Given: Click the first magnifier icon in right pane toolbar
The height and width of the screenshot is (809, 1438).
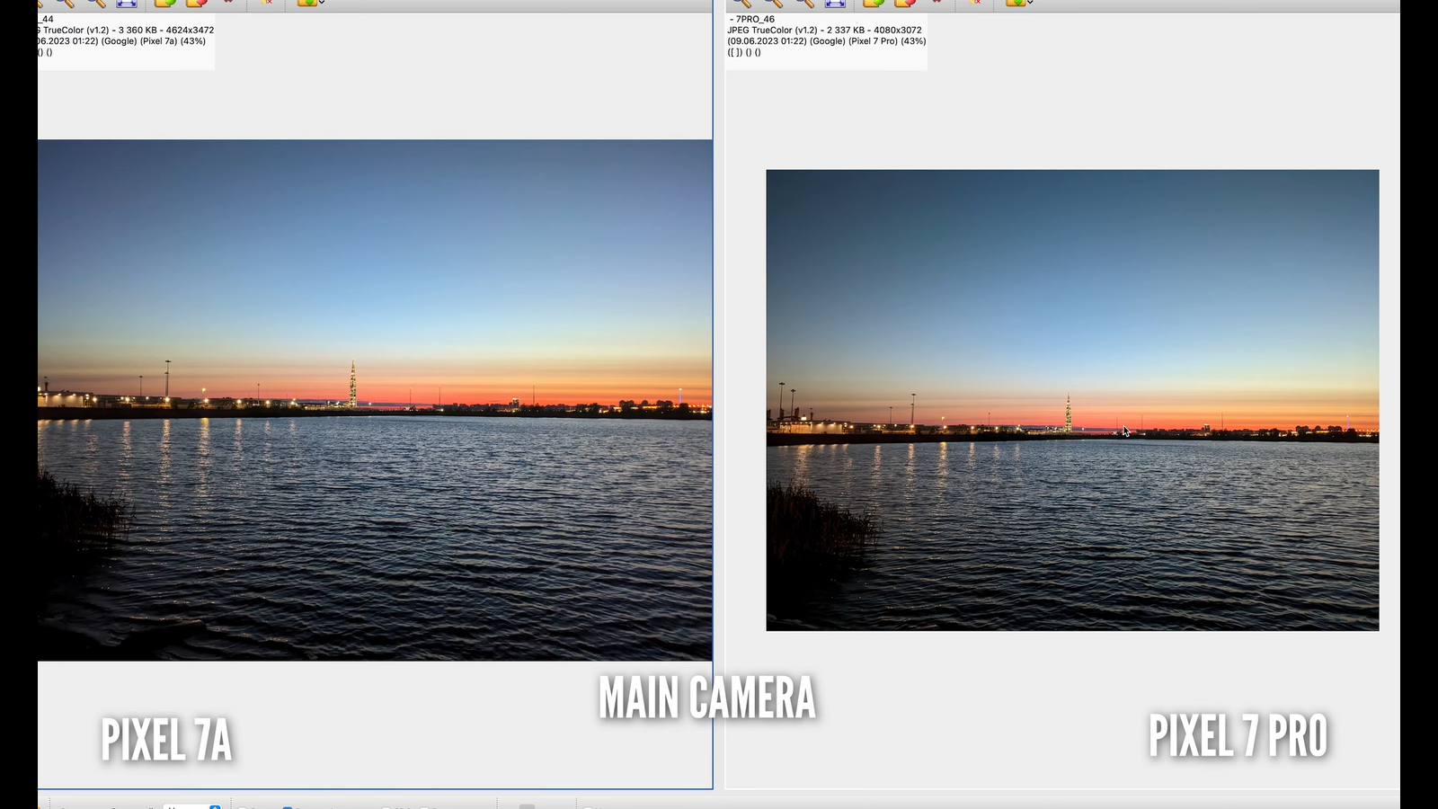Looking at the screenshot, I should tap(741, 3).
